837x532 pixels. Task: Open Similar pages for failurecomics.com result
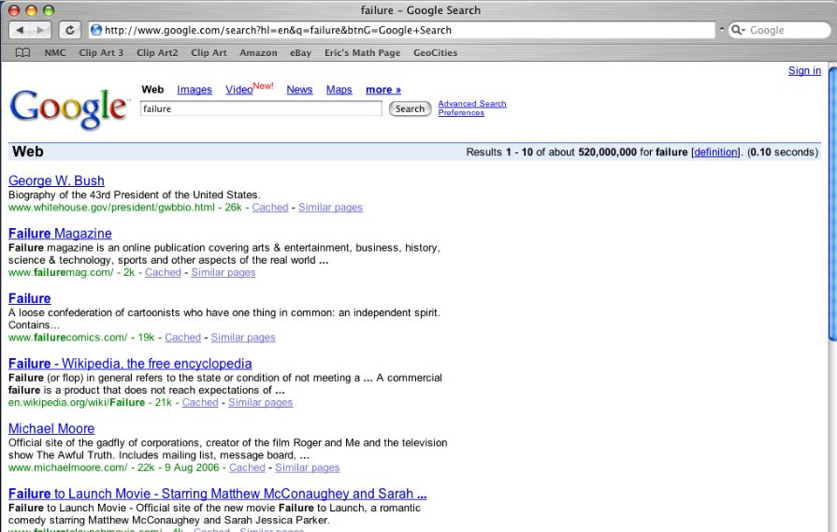[243, 338]
